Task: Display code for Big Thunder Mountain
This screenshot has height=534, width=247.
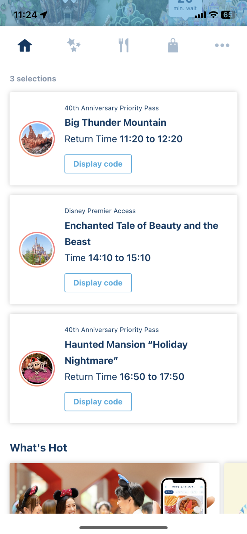Action: [98, 164]
